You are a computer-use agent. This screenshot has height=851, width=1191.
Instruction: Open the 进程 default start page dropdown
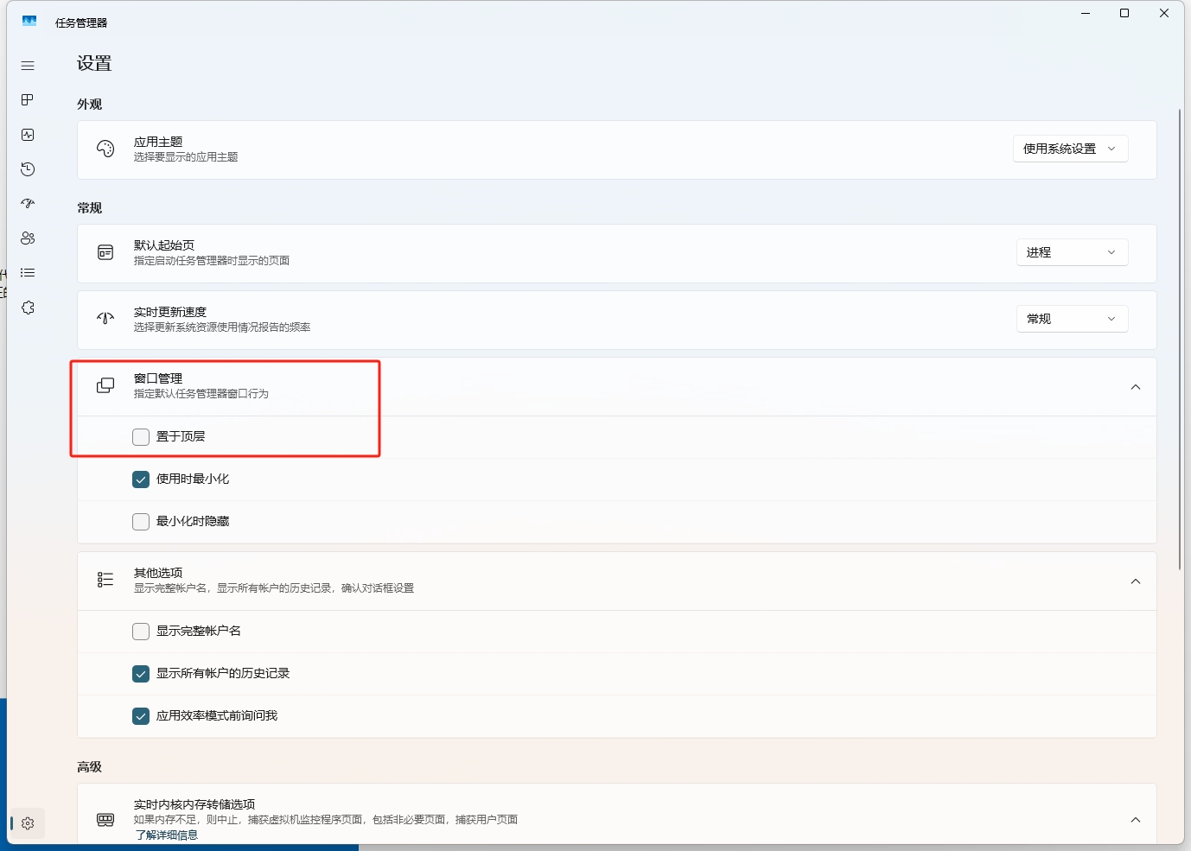[1072, 252]
